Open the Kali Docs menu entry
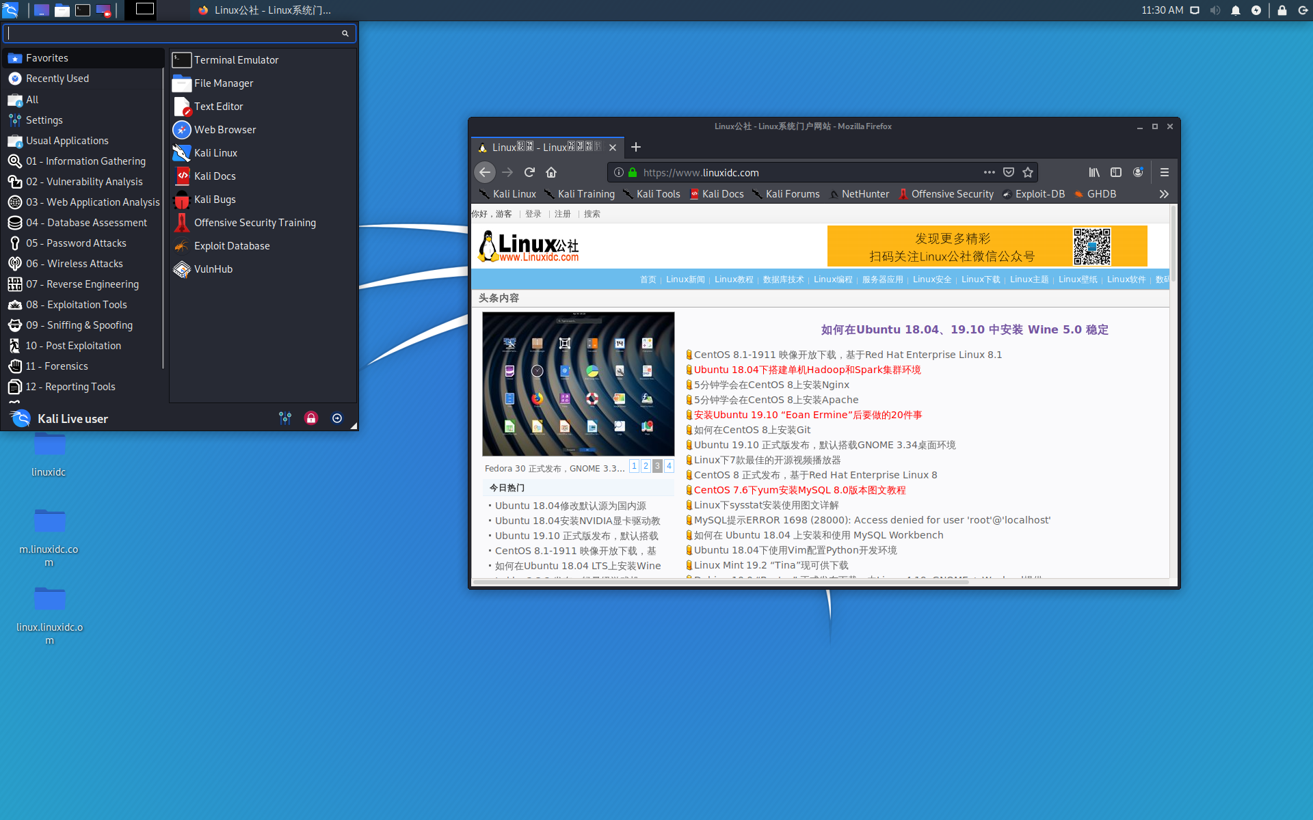 tap(263, 176)
